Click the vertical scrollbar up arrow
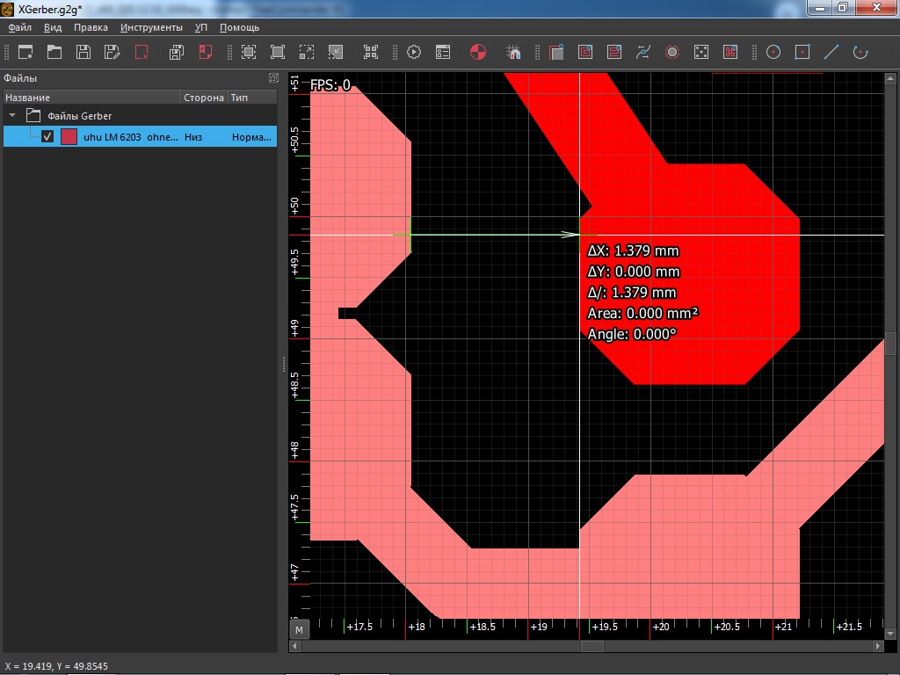Screen dimensions: 900x675 (890, 78)
